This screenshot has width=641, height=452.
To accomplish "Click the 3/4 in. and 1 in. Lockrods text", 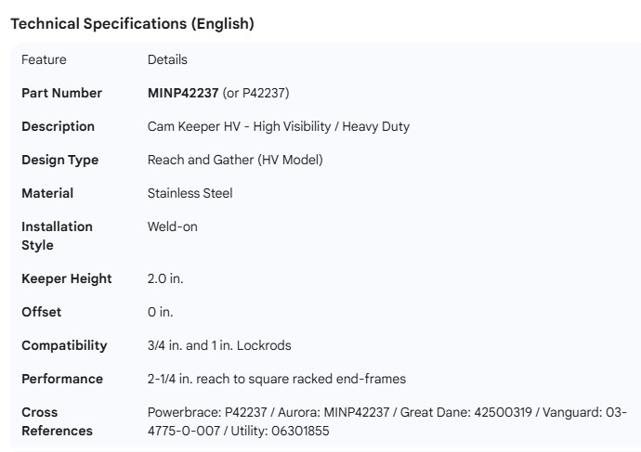I will coord(219,345).
